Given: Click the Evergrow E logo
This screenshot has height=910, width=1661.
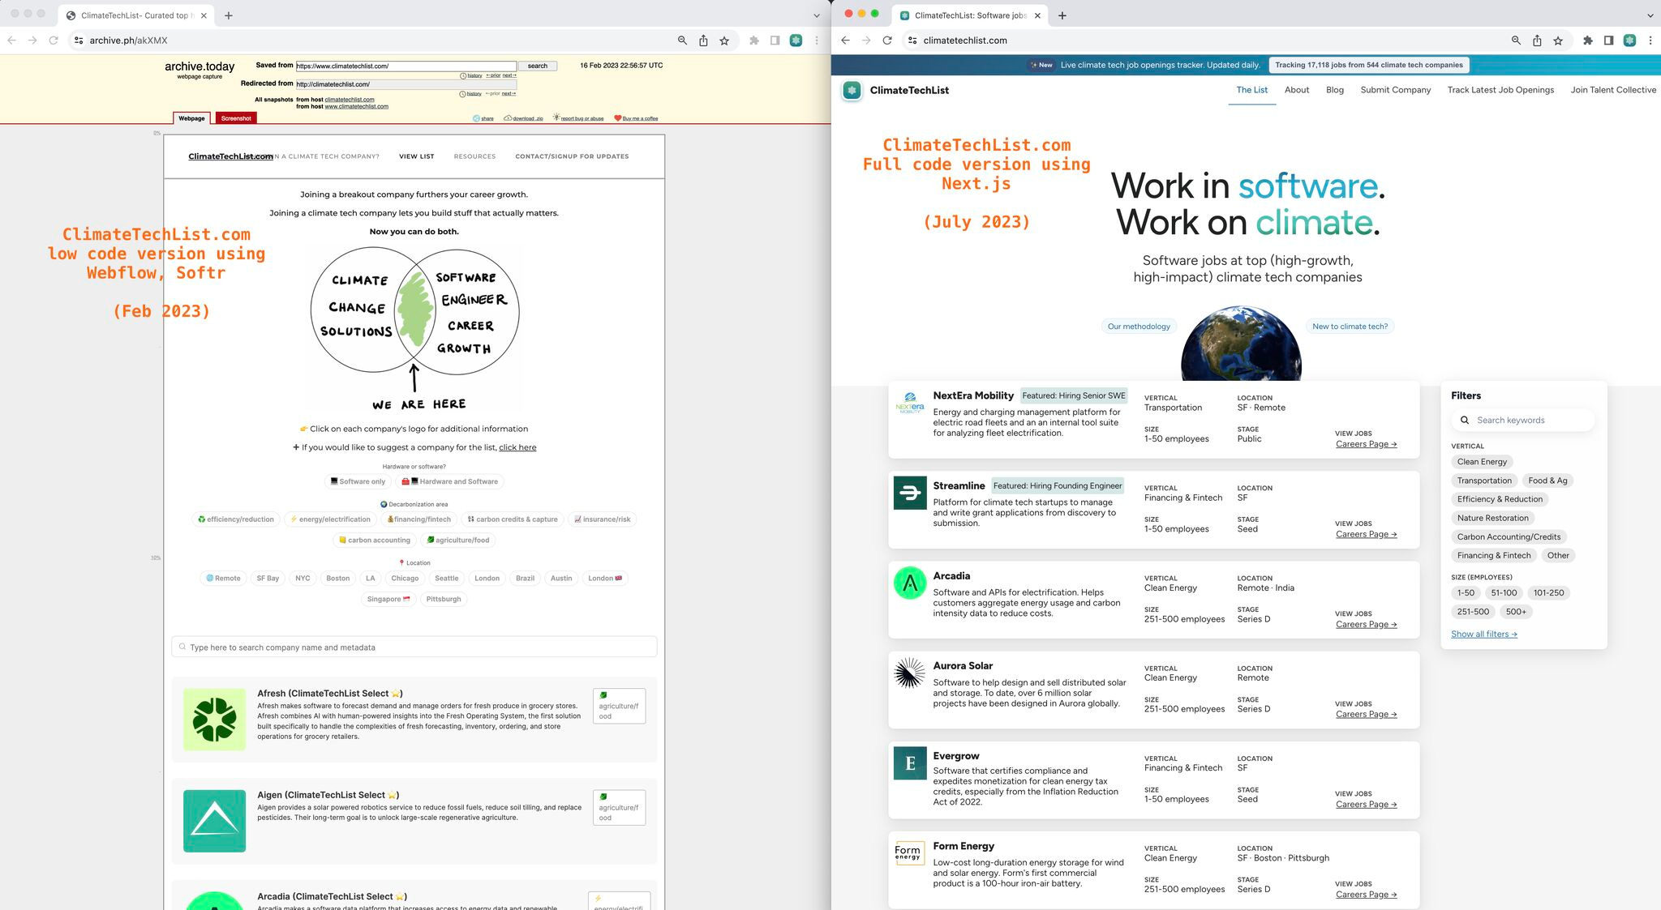Looking at the screenshot, I should 910,763.
